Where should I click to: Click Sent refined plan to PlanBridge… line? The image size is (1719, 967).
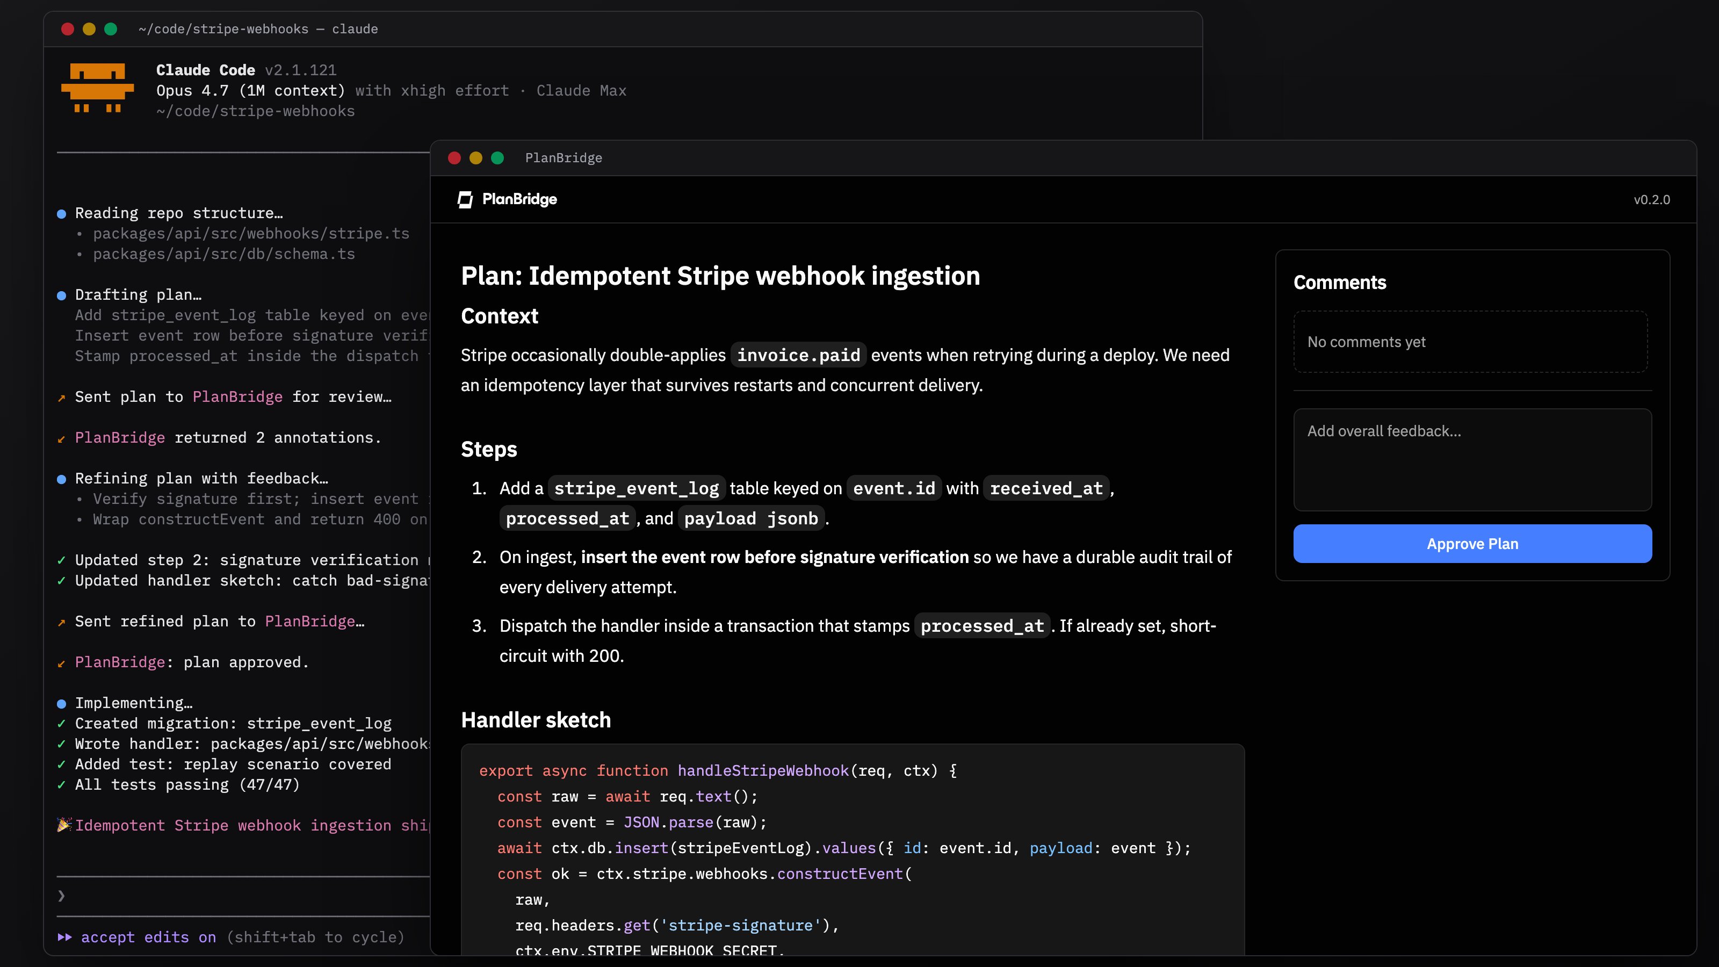coord(220,622)
